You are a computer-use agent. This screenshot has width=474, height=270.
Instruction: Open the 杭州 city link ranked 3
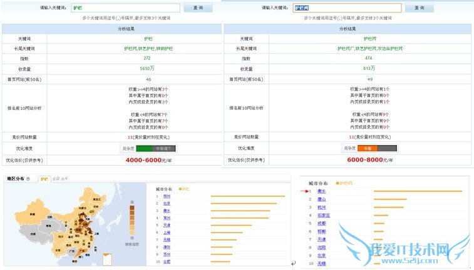point(322,207)
